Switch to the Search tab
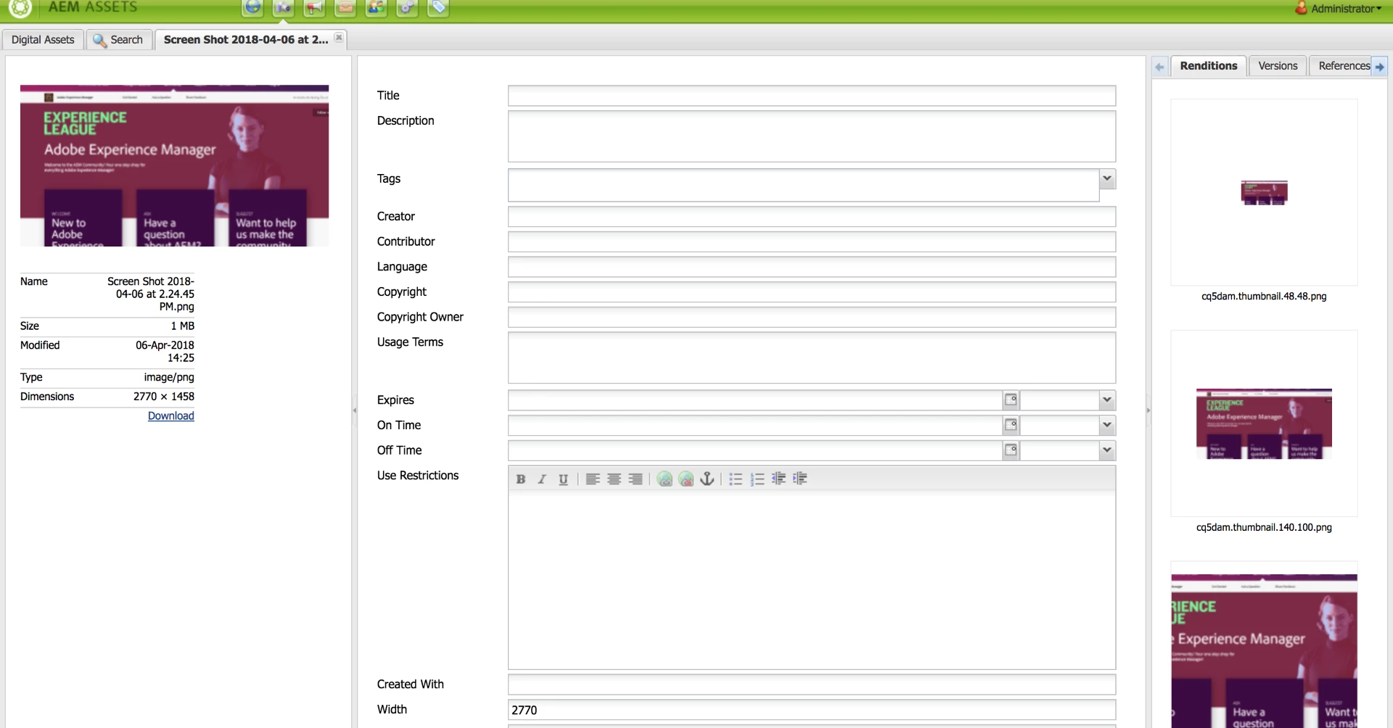Image resolution: width=1393 pixels, height=728 pixels. point(118,40)
